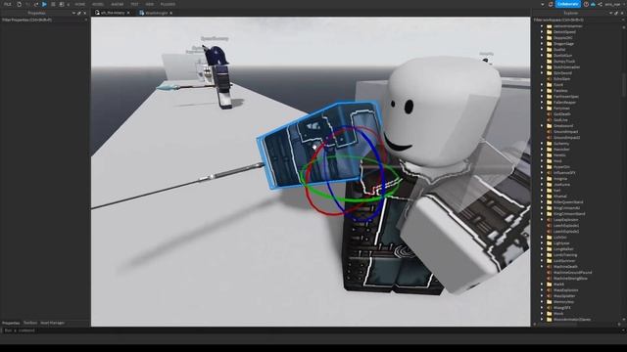Screen dimensions: 627x352
Task: Close the first open document tab
Action: pyautogui.click(x=128, y=13)
